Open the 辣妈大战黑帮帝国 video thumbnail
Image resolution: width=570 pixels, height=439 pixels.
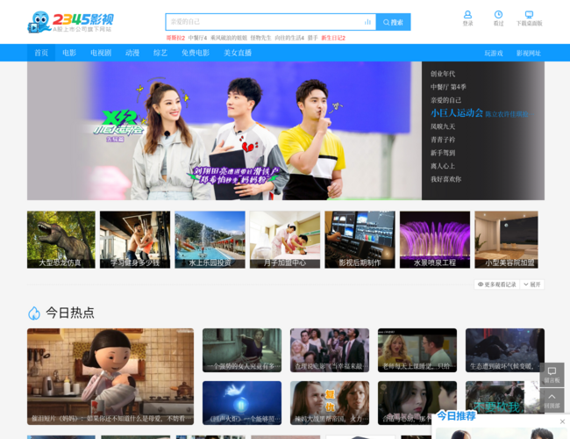(x=330, y=403)
